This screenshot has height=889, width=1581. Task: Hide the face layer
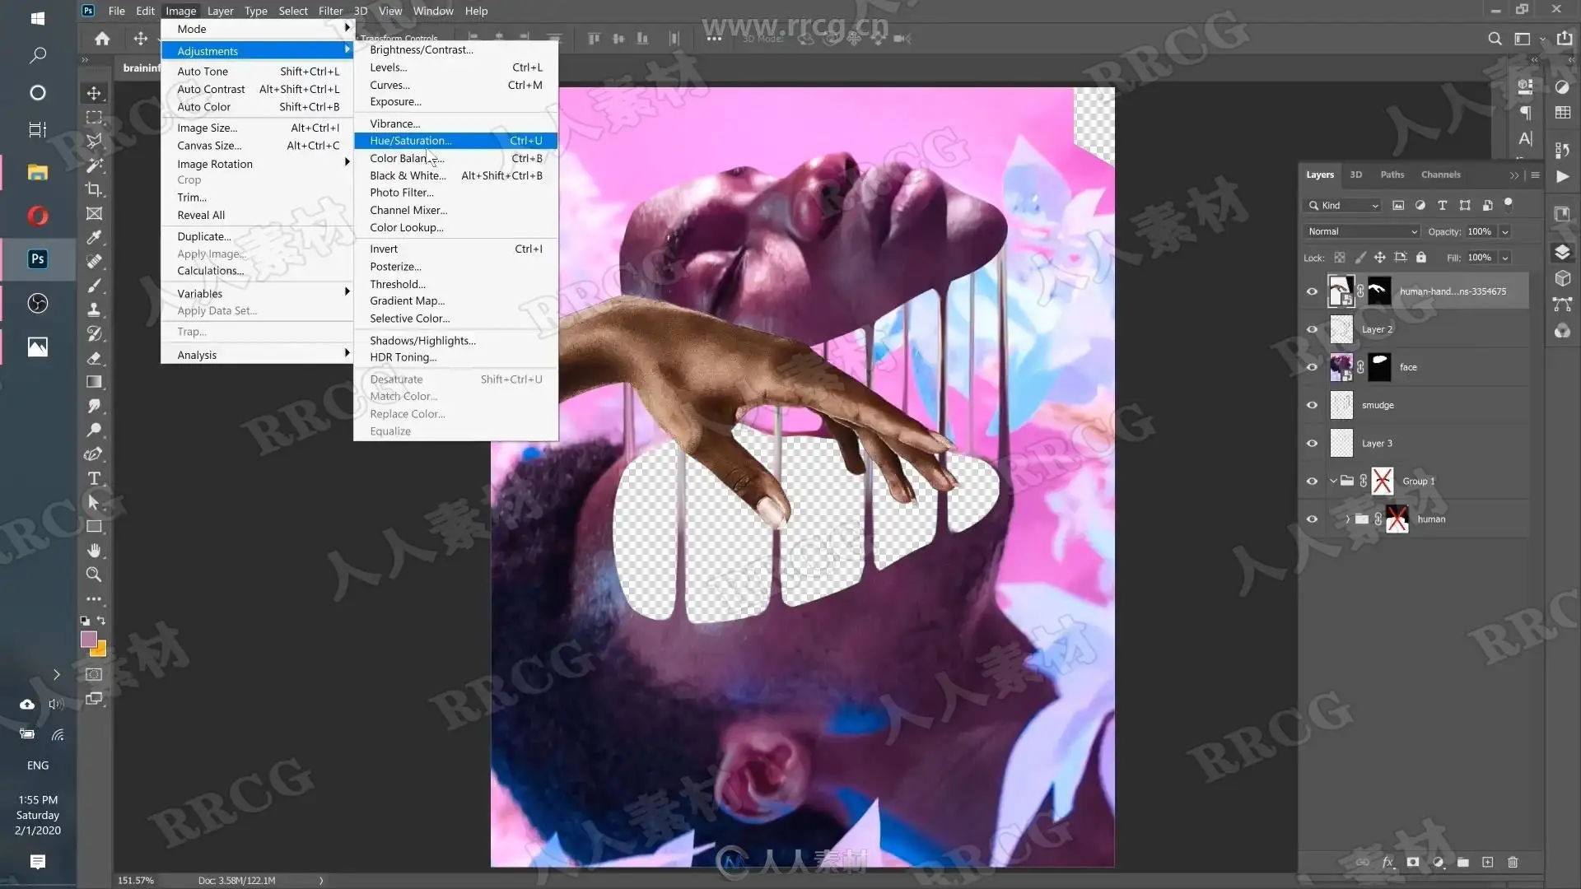click(1312, 367)
